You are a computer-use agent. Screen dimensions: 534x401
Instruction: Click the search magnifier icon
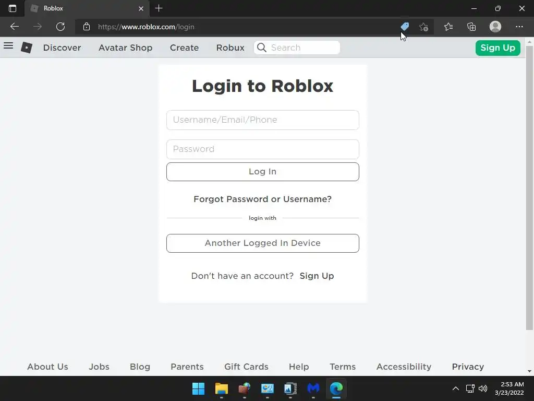(x=262, y=48)
